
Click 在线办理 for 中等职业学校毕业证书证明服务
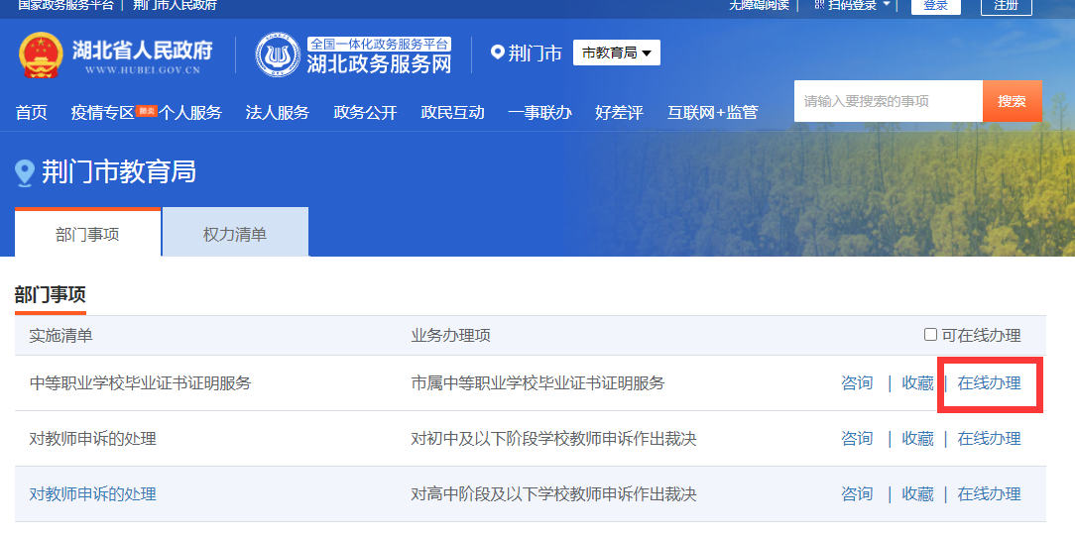point(989,383)
